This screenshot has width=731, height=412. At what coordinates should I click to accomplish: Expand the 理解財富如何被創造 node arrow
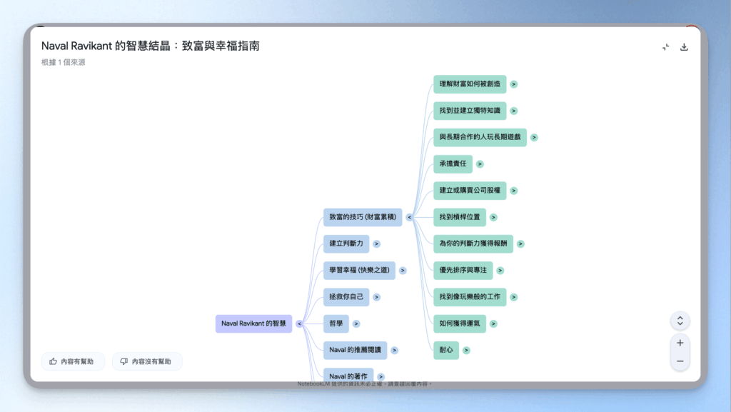click(514, 84)
